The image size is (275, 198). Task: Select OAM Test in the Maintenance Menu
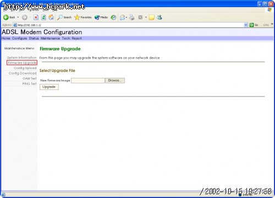[x=30, y=78]
